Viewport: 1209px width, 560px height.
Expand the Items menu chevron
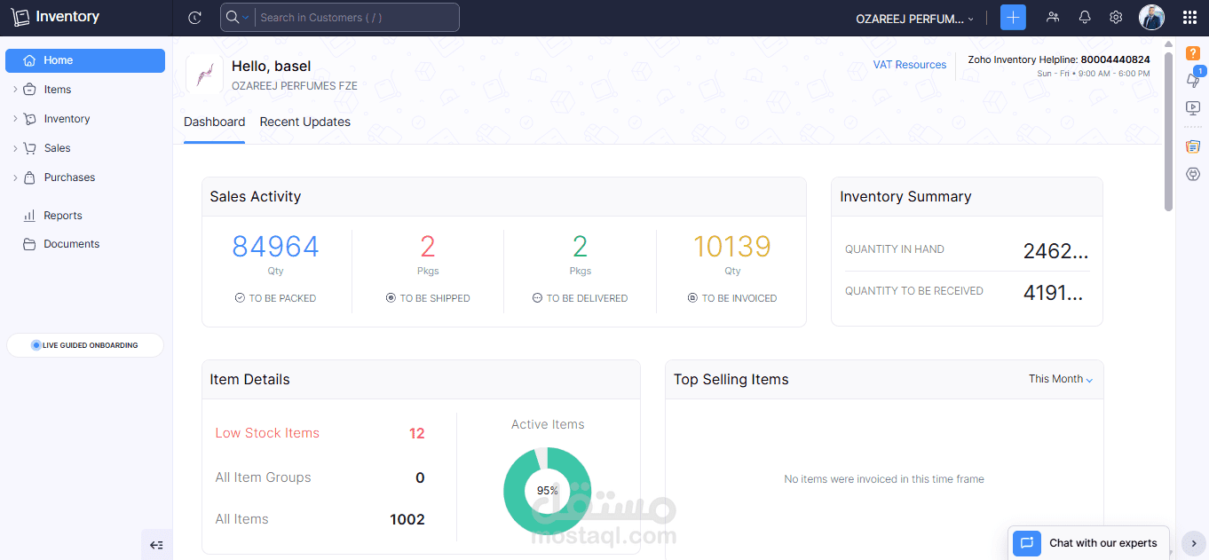[x=15, y=90]
